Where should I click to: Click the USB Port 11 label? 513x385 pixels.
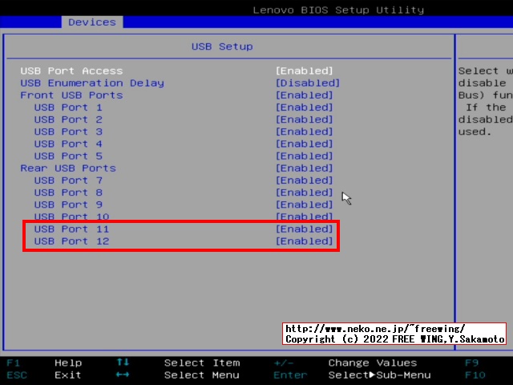71,229
